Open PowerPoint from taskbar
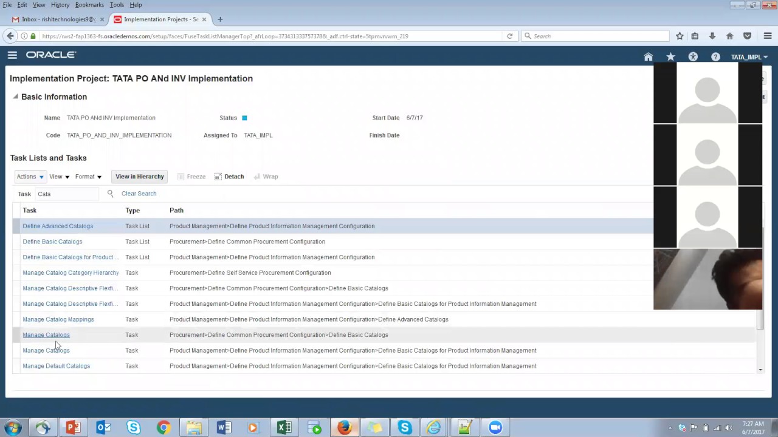The height and width of the screenshot is (437, 778). click(73, 428)
